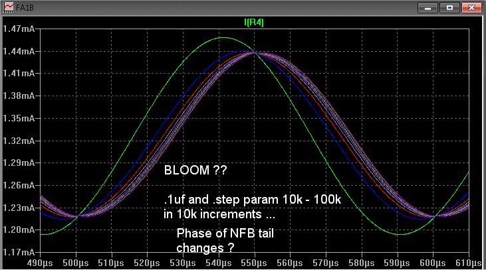Click the 570µs time axis label

(326, 263)
